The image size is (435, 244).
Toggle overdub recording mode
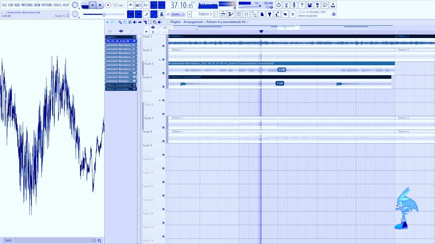coord(154,5)
